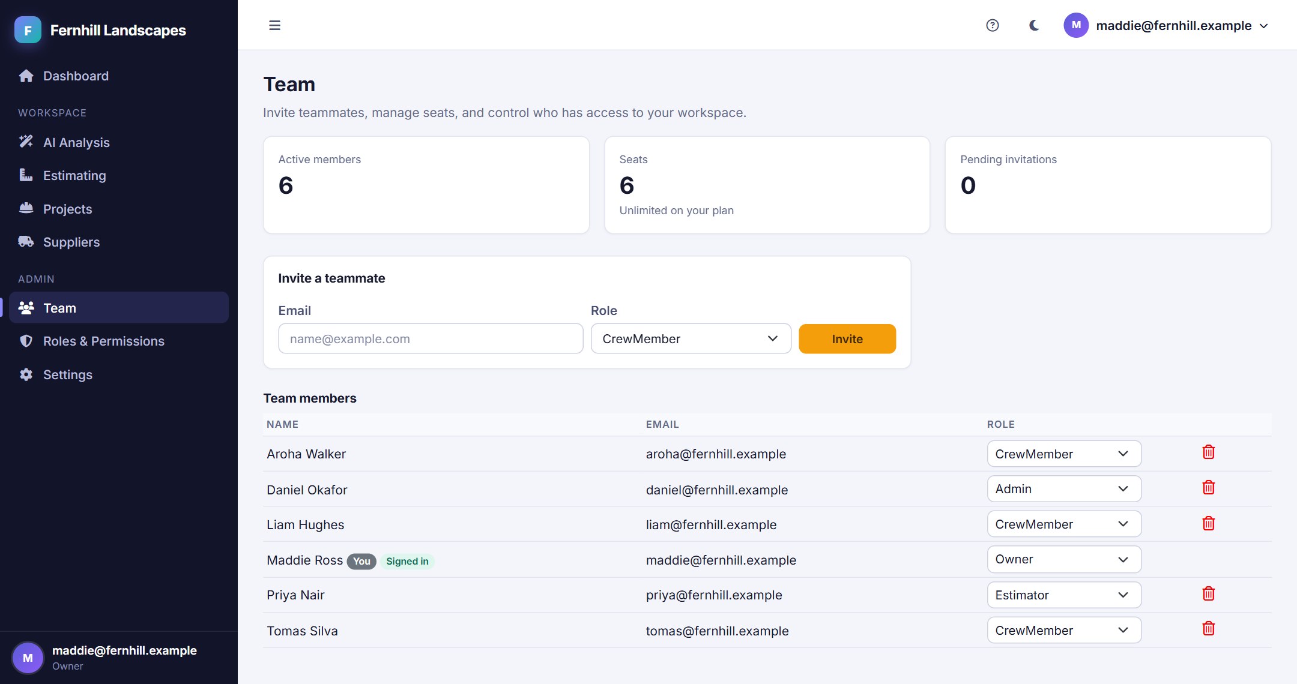Screen dimensions: 1297x684
Task: Remove Priya Nair using trash icon
Action: [x=1209, y=594]
